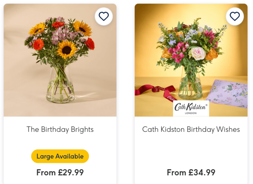The image size is (253, 184).
Task: Open Cath Kidston Birthday Wishes title link
Action: (x=191, y=129)
